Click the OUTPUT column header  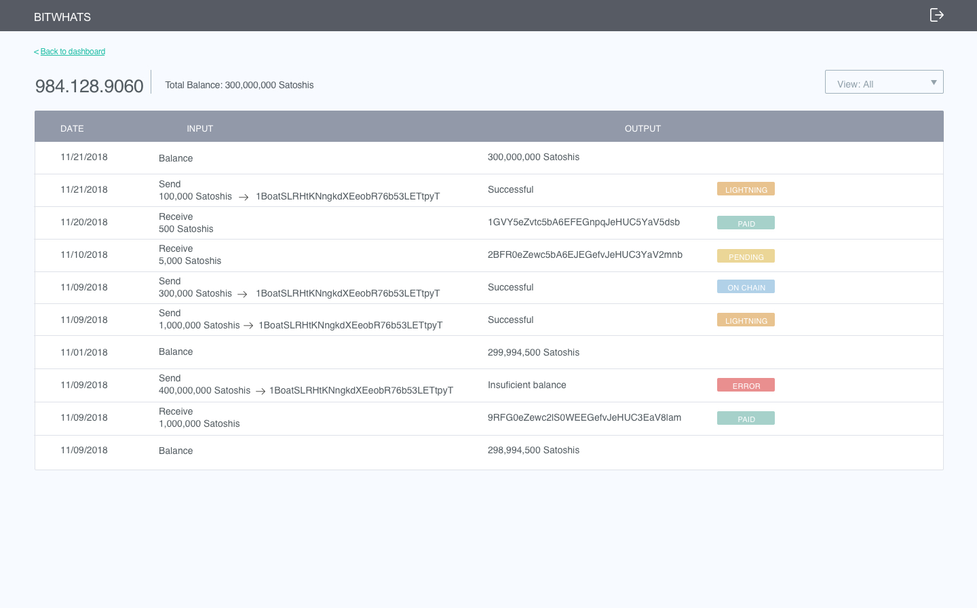click(643, 128)
